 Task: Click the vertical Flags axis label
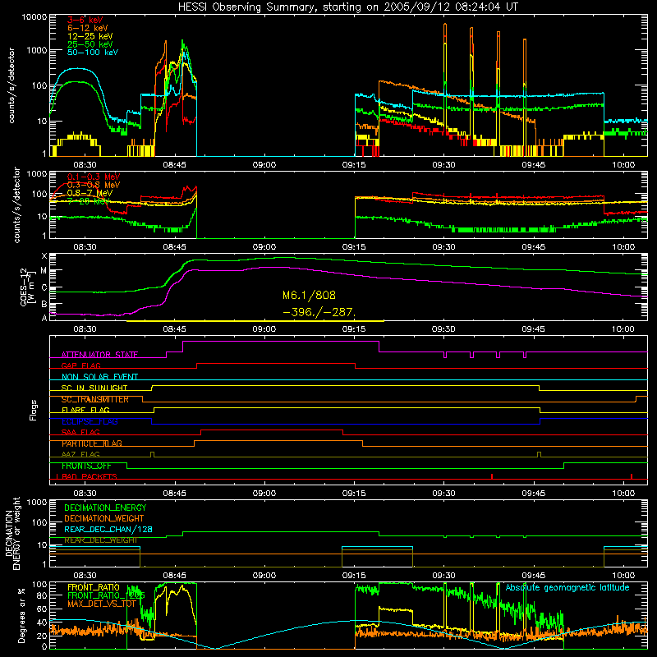[x=34, y=410]
